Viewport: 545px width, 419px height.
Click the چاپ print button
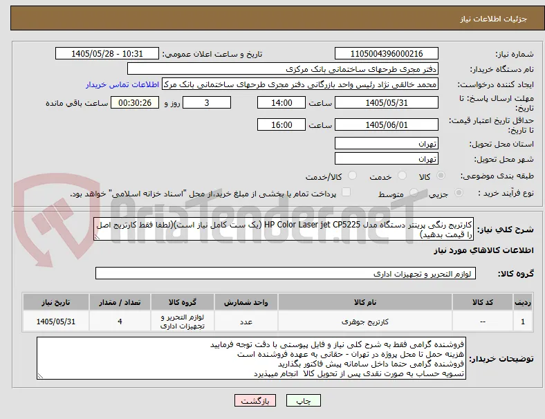click(304, 400)
